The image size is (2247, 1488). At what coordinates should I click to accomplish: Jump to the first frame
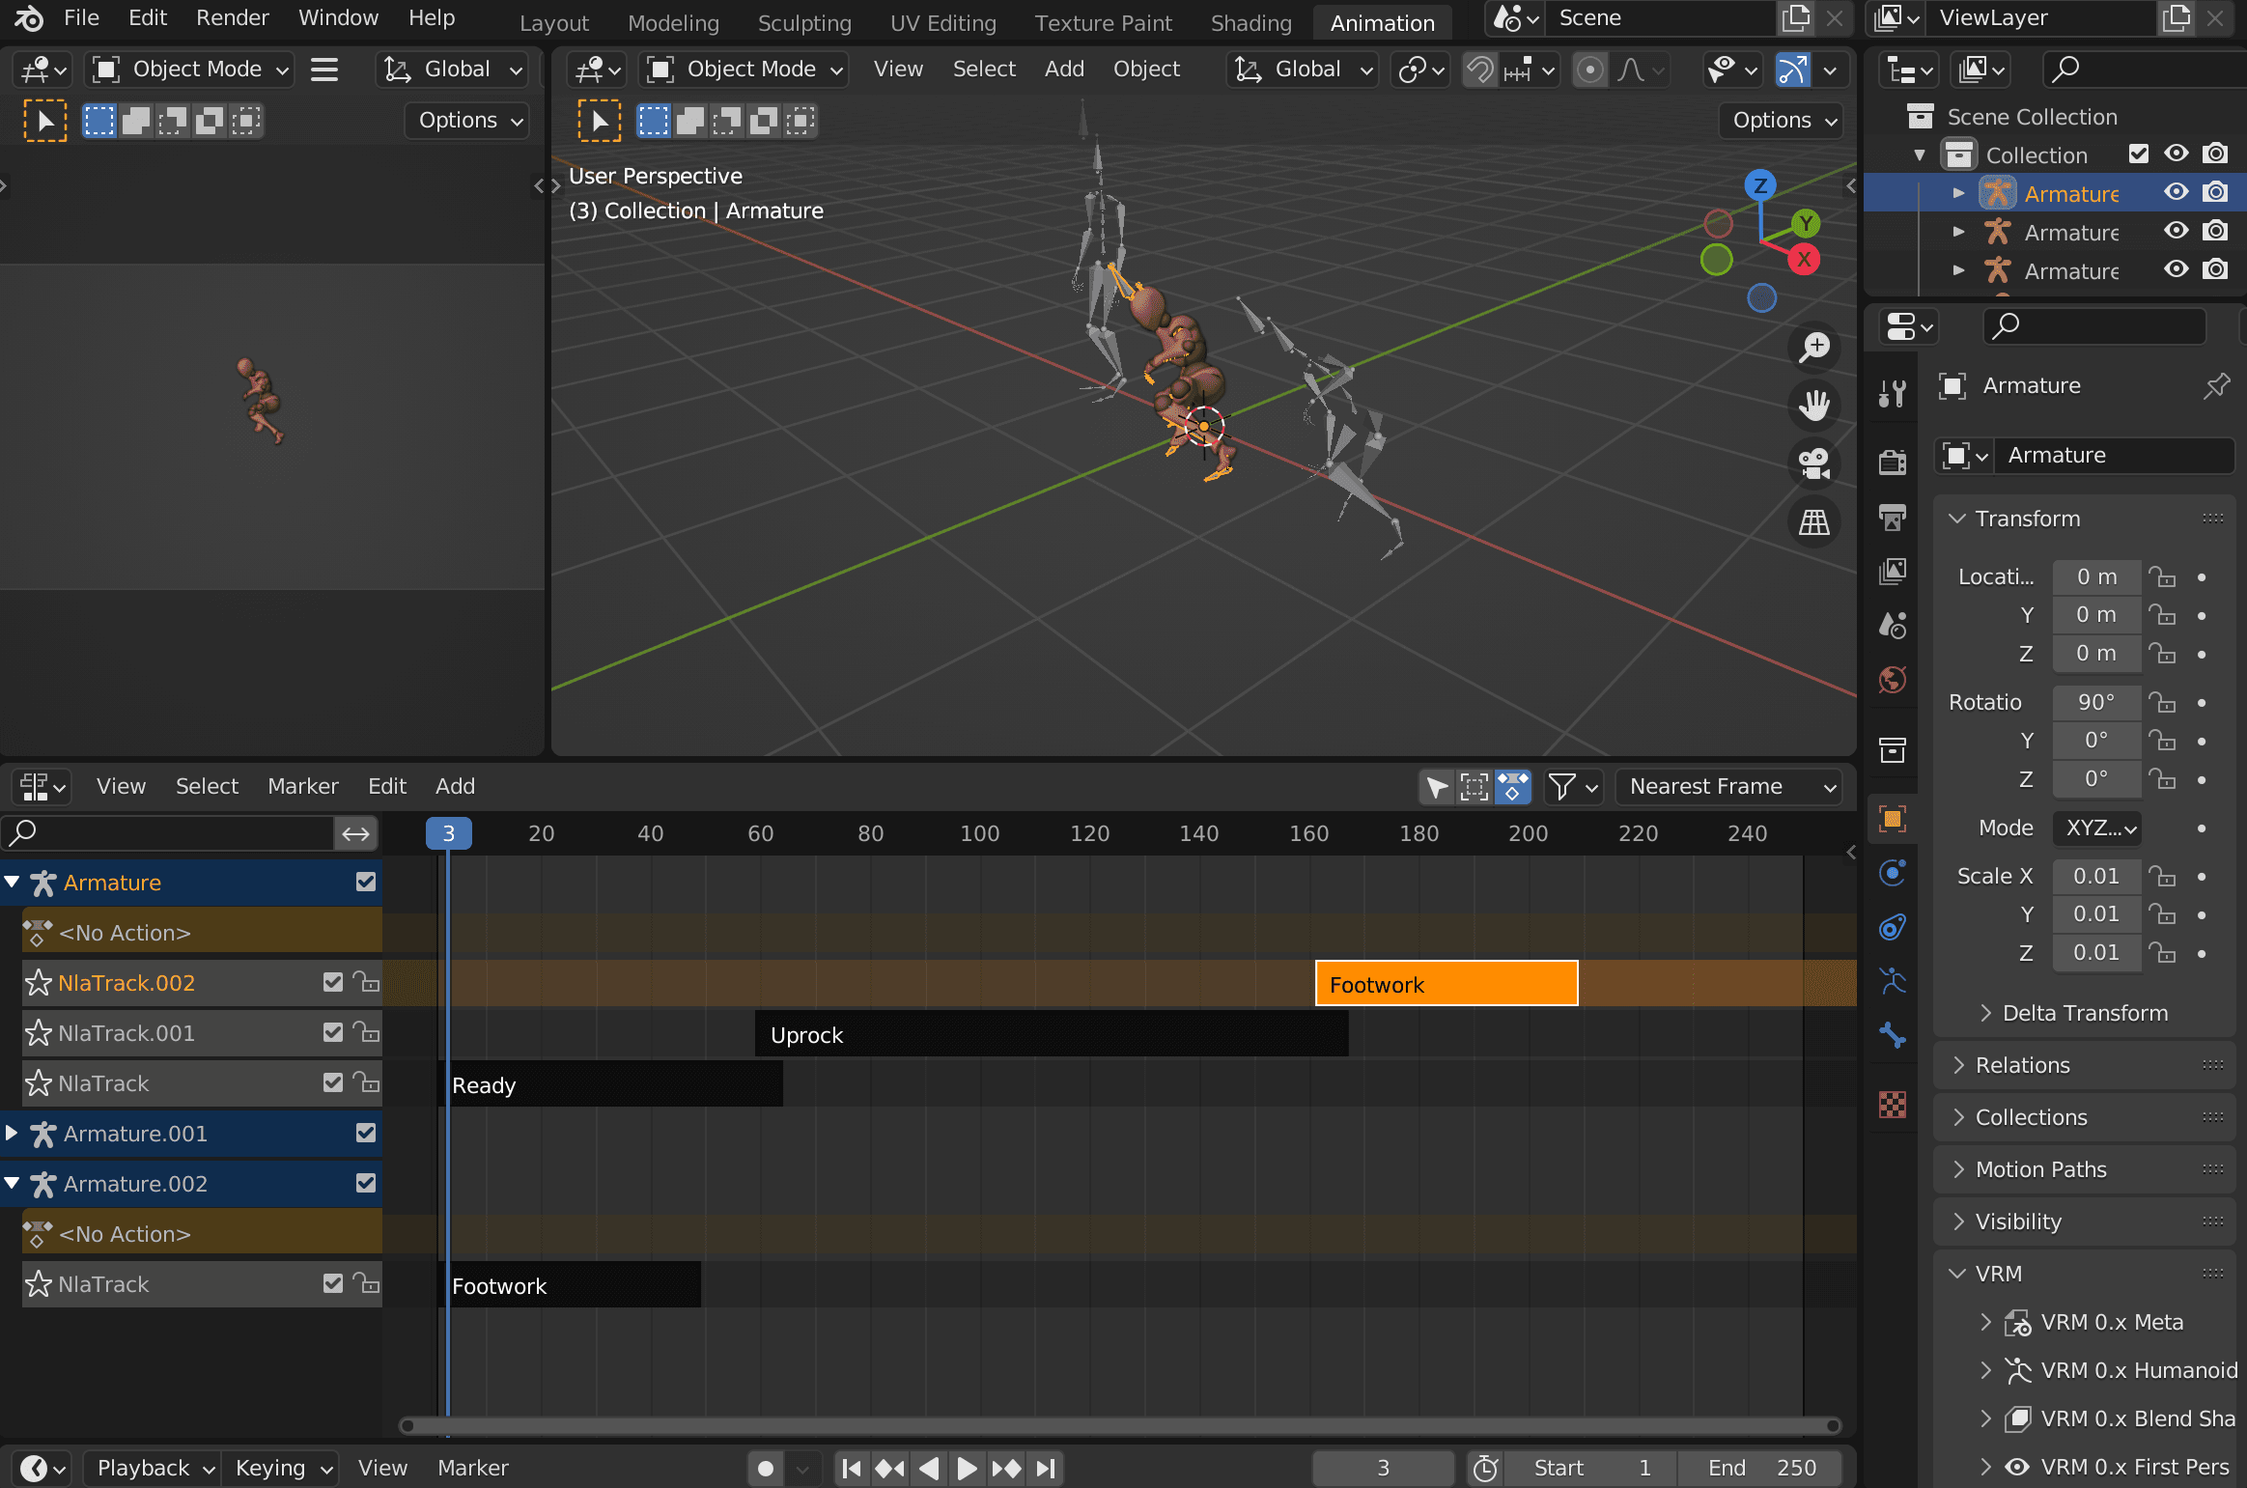851,1468
